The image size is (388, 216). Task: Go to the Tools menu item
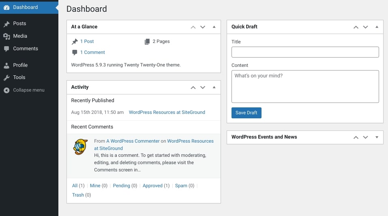click(19, 77)
